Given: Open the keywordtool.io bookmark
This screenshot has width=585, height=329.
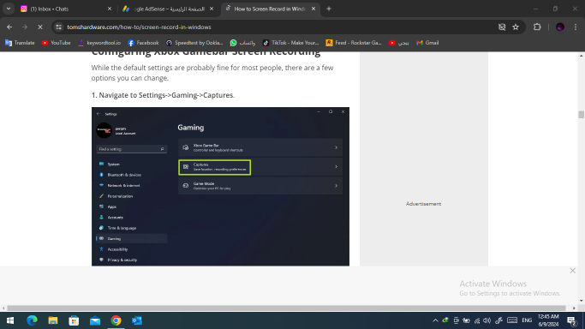Looking at the screenshot, I should [98, 43].
